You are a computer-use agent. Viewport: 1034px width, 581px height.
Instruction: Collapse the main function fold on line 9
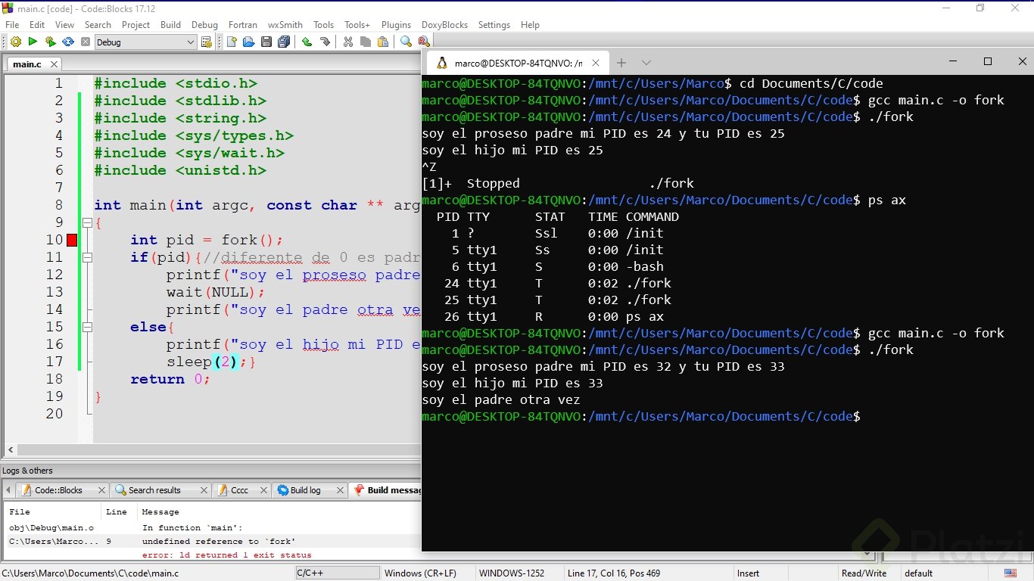(87, 223)
